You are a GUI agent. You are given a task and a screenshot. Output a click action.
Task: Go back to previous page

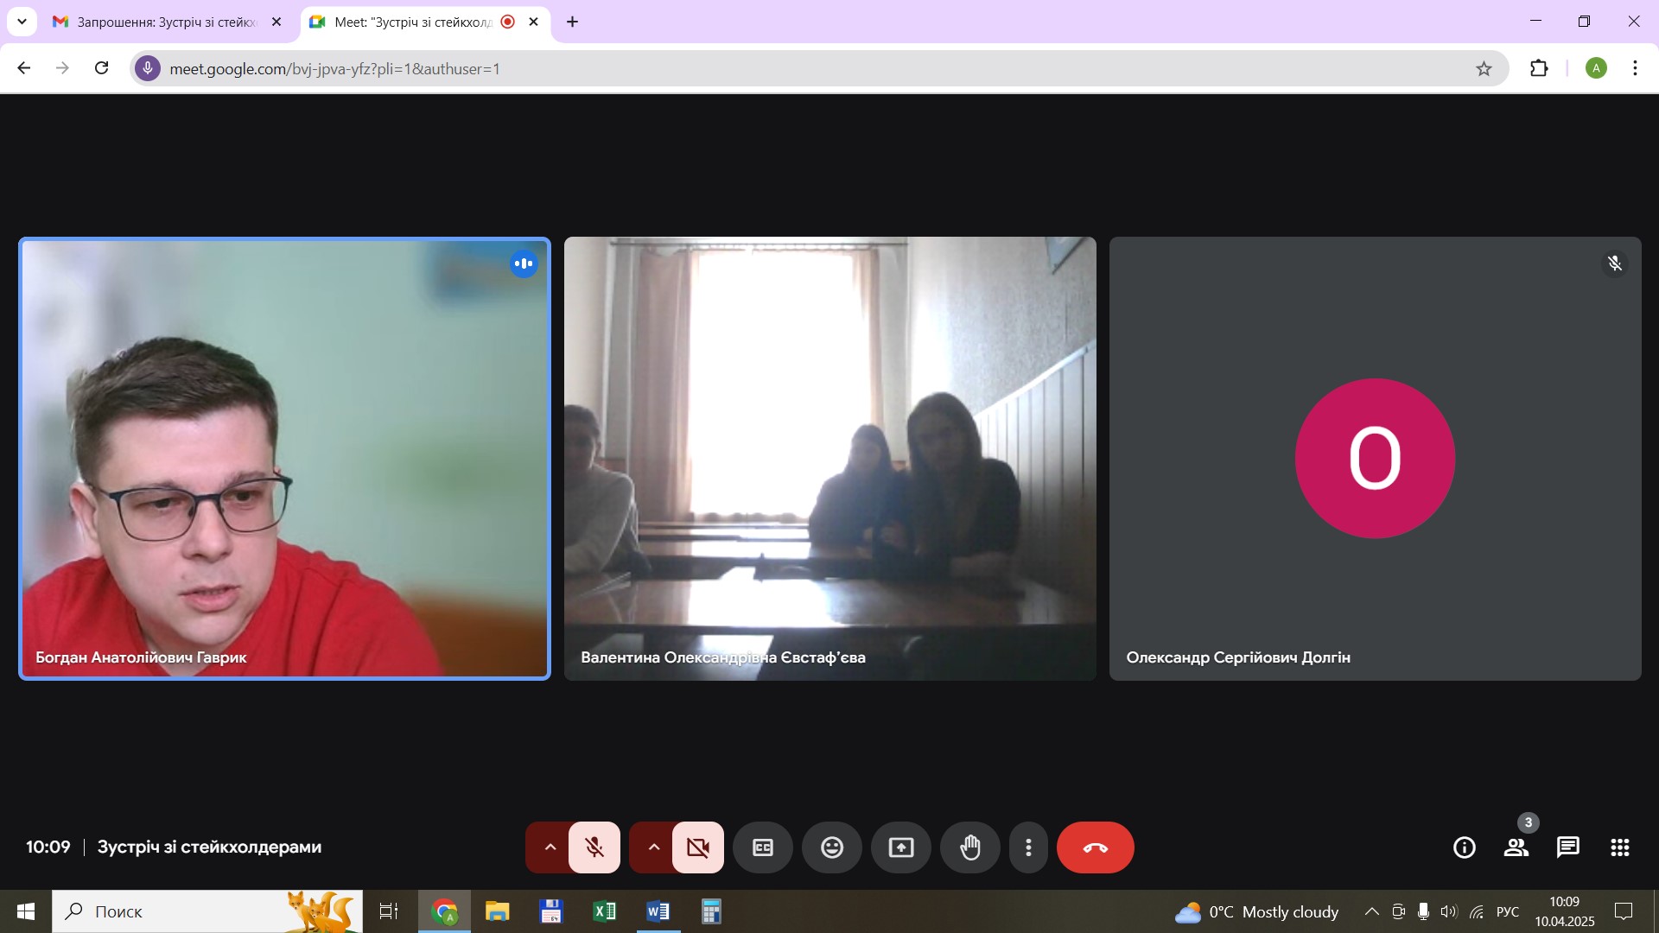(x=24, y=68)
